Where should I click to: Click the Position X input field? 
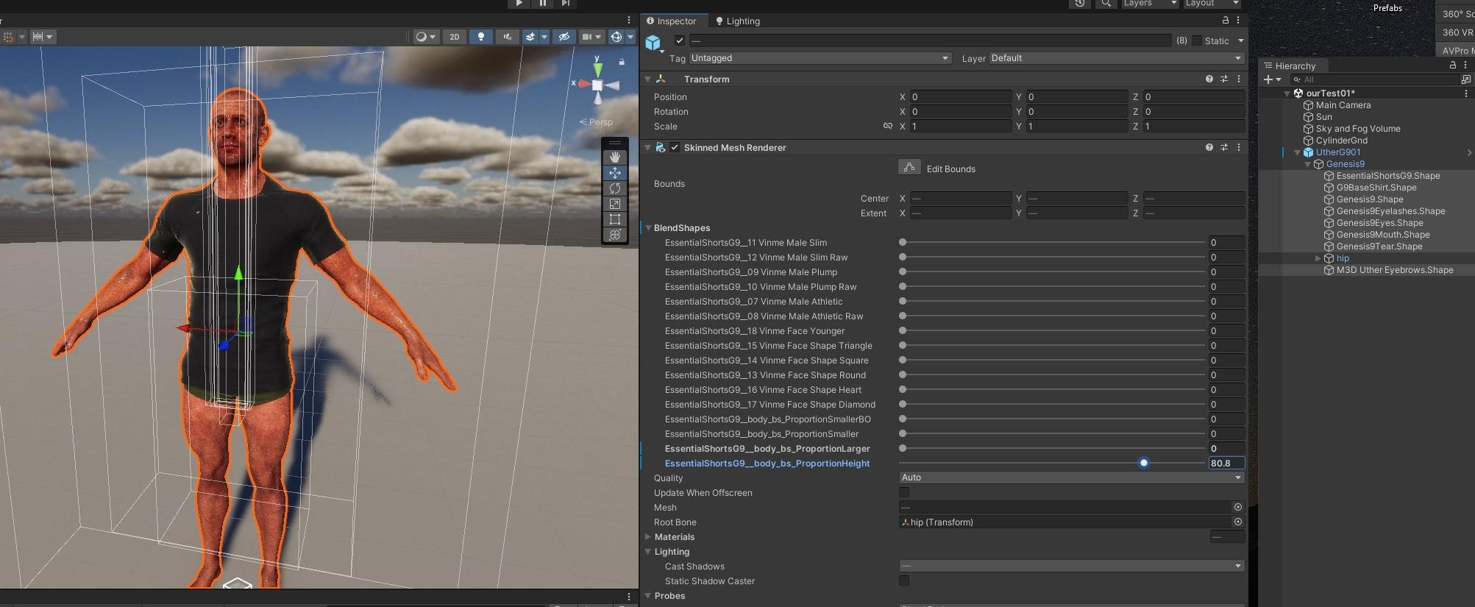tap(960, 97)
